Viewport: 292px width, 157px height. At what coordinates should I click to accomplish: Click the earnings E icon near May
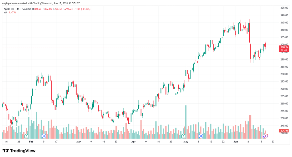tap(183, 136)
